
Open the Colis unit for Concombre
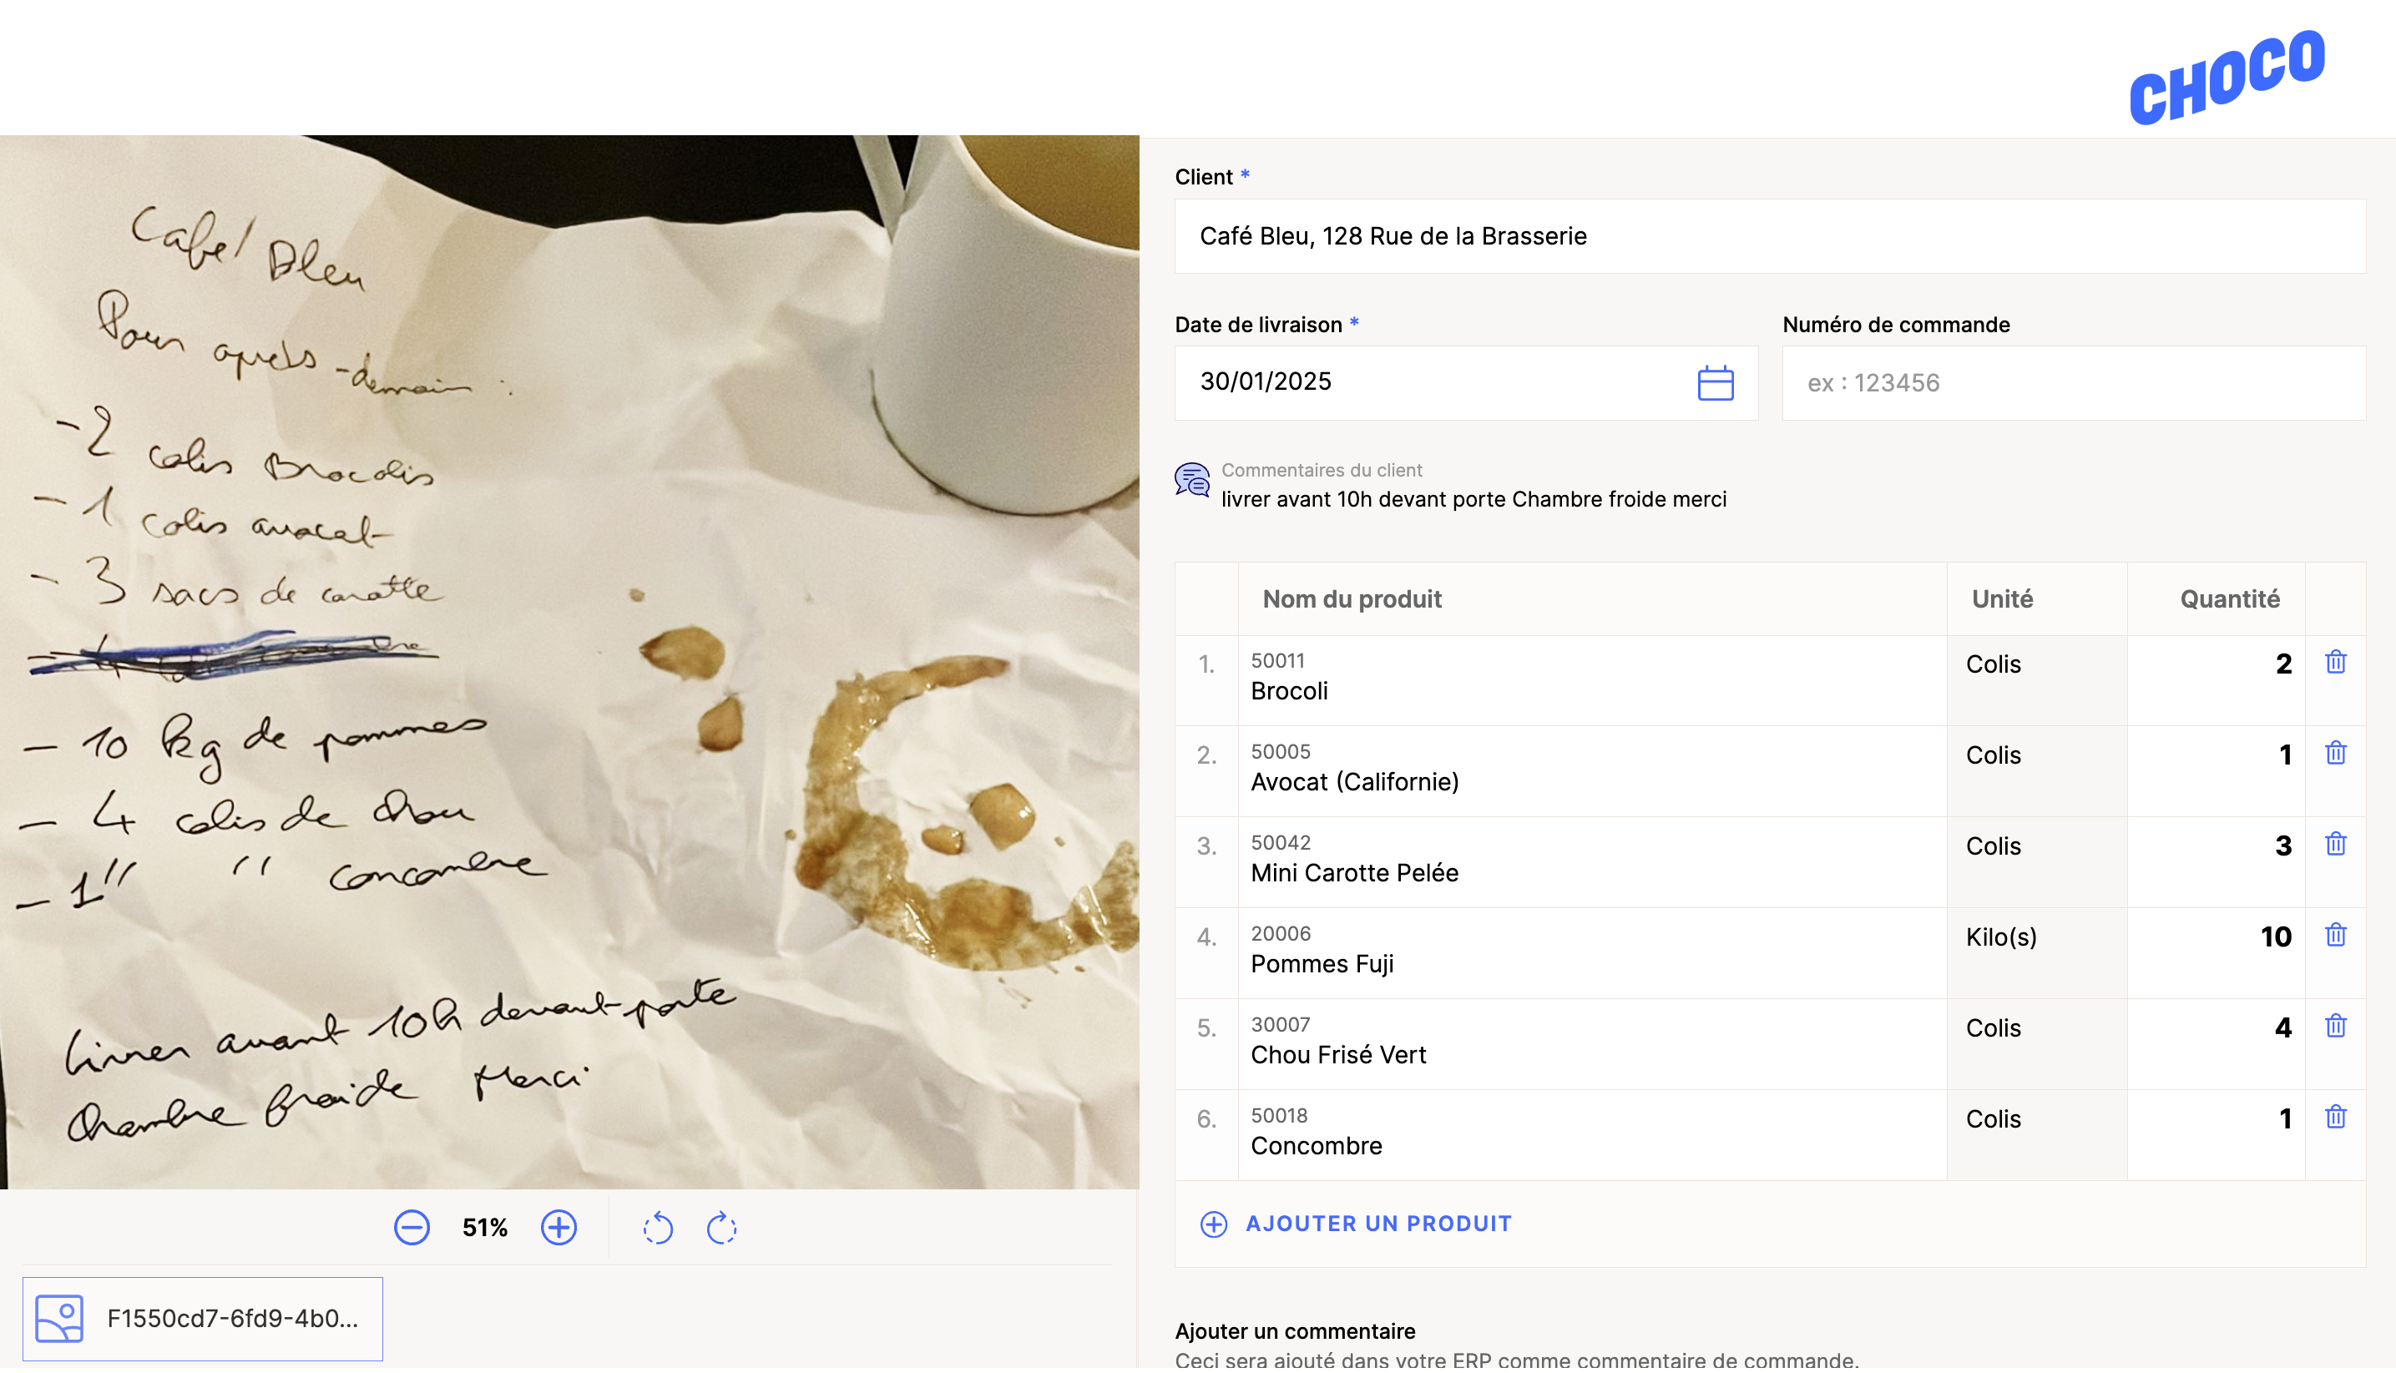point(2036,1135)
